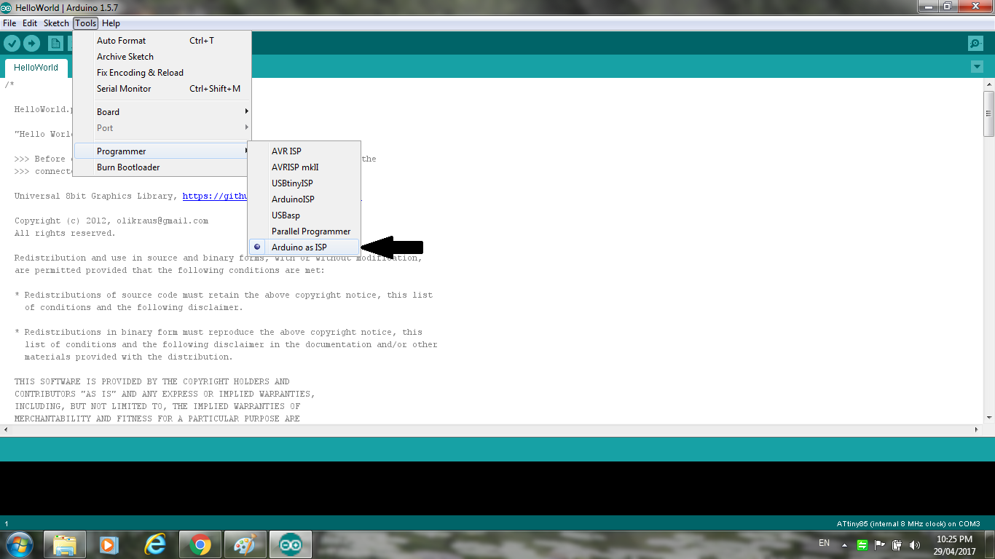Select Arduino as ISP programmer

coord(304,247)
